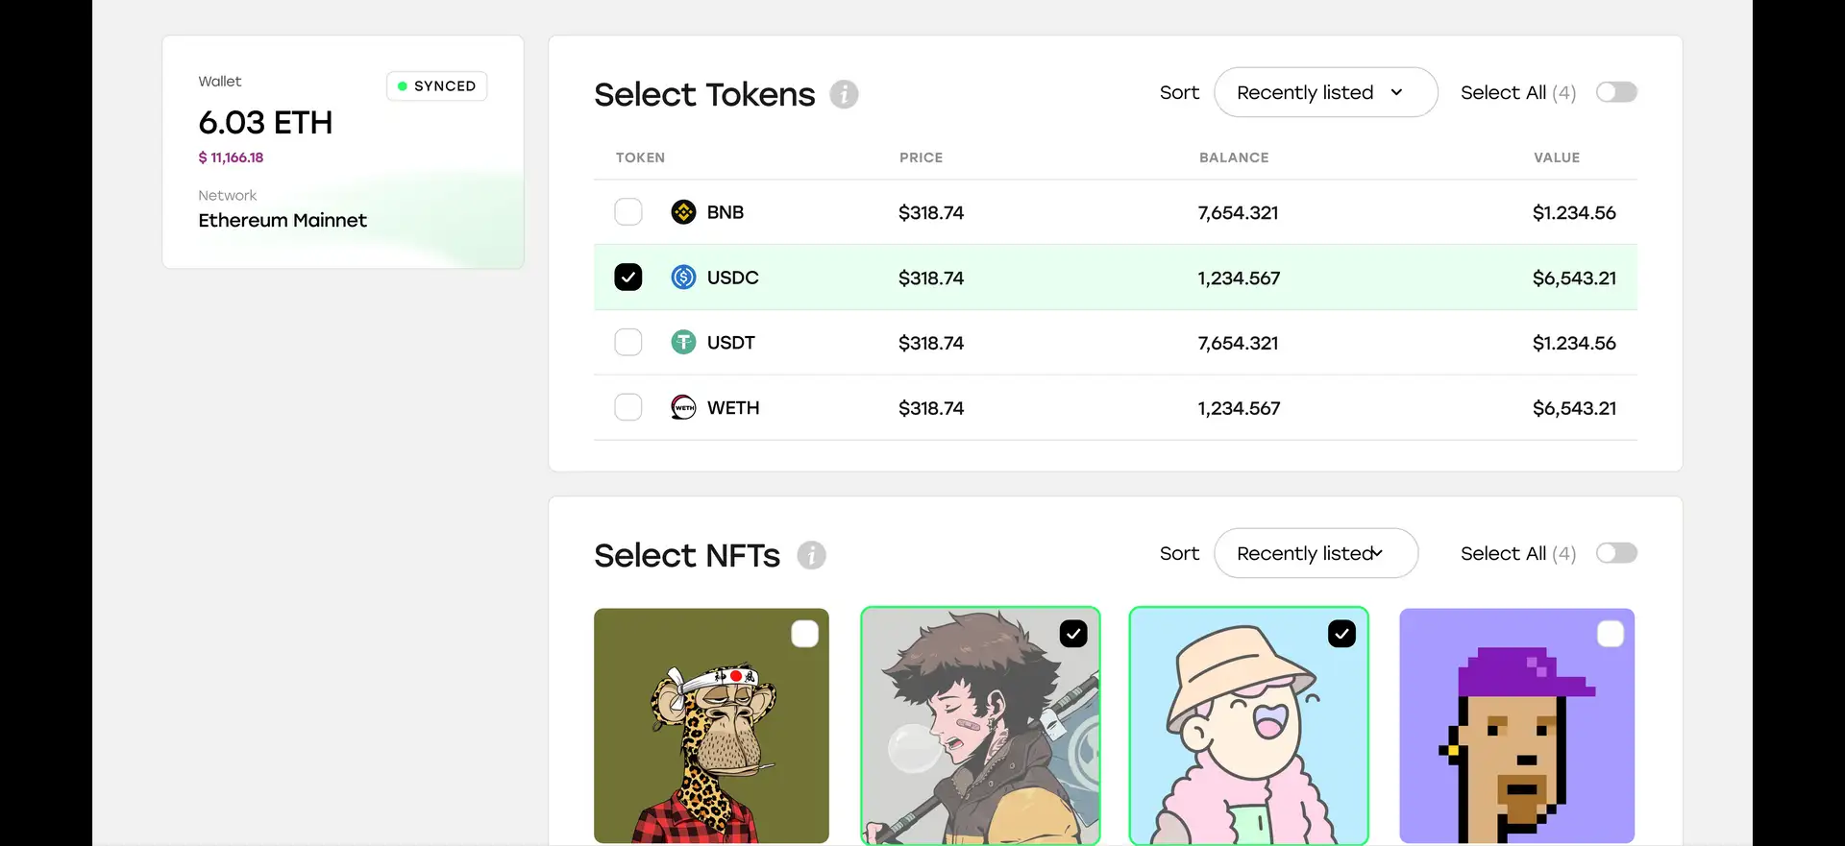Click the BALANCE column header
This screenshot has height=846, width=1845.
pos(1234,157)
